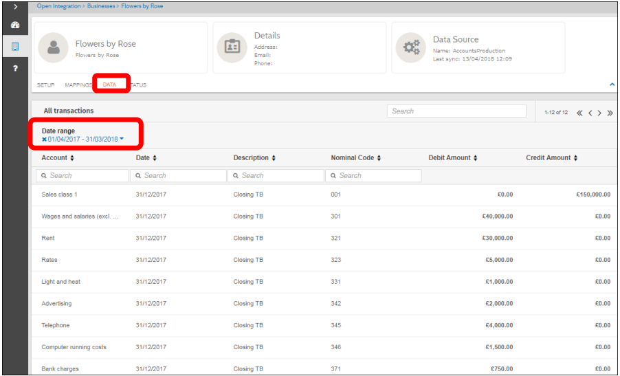Open the date range dropdown 01/04/2017 - 31/03/2018

point(86,139)
